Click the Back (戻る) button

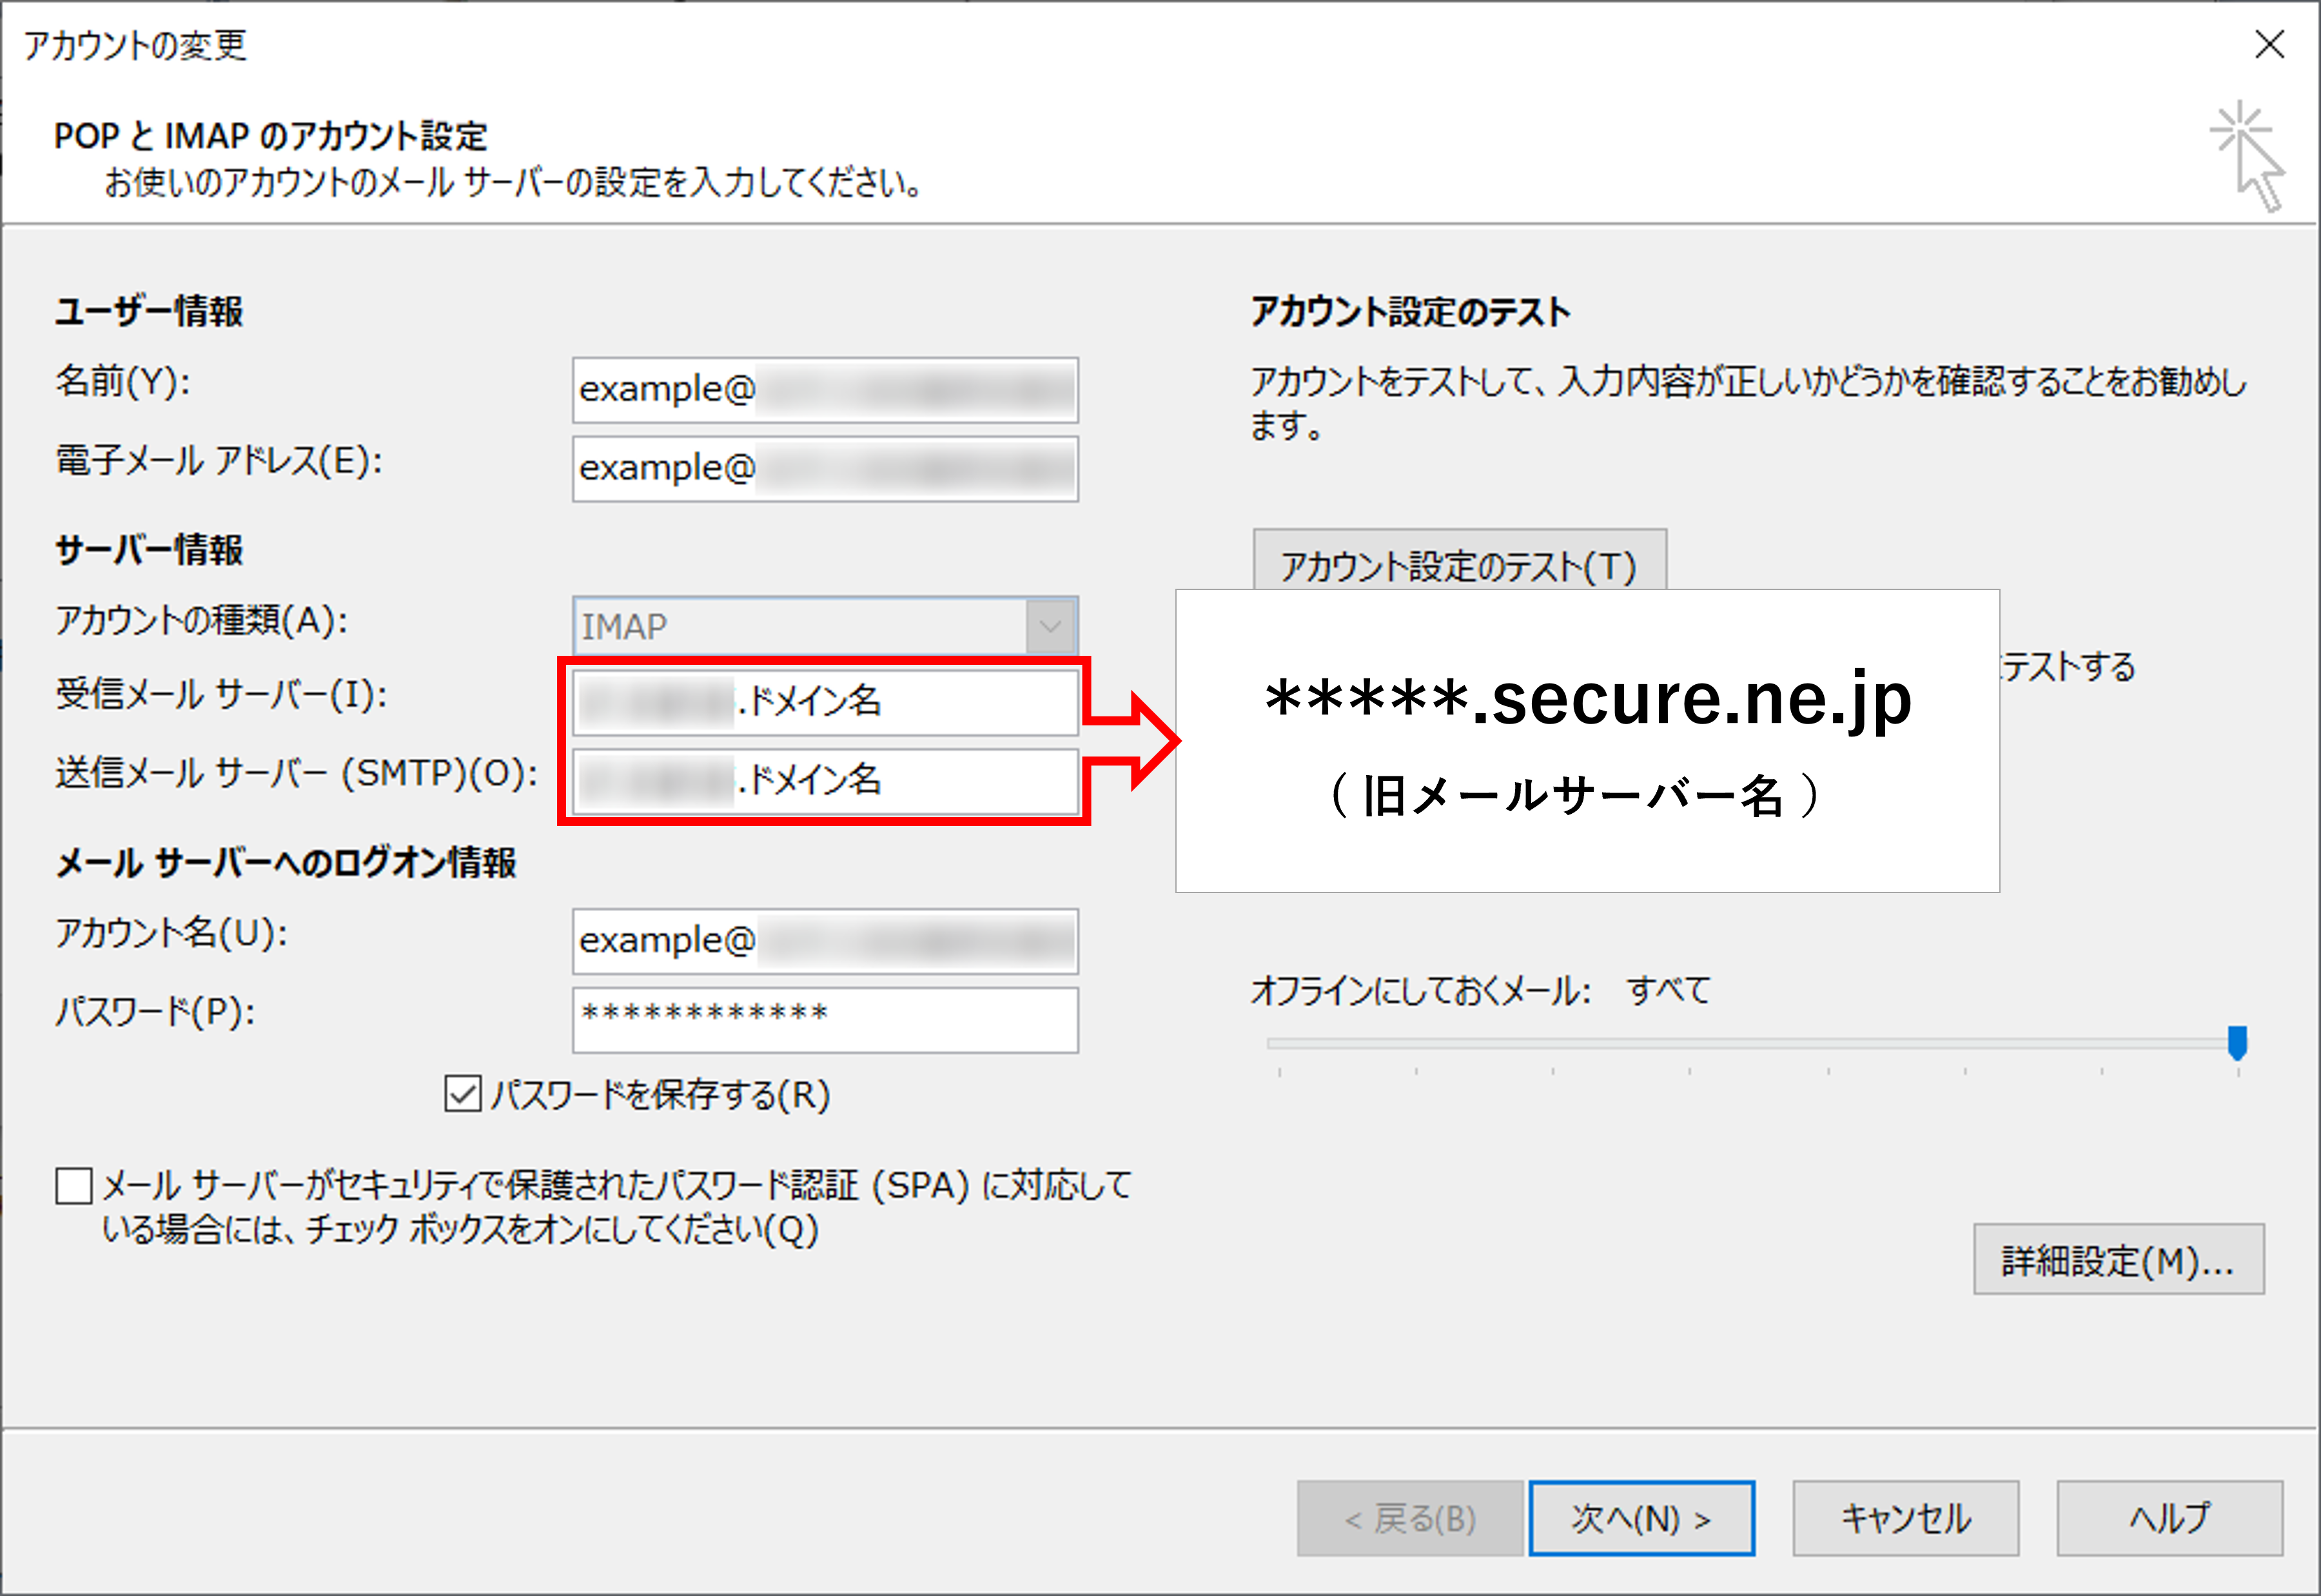point(1409,1518)
